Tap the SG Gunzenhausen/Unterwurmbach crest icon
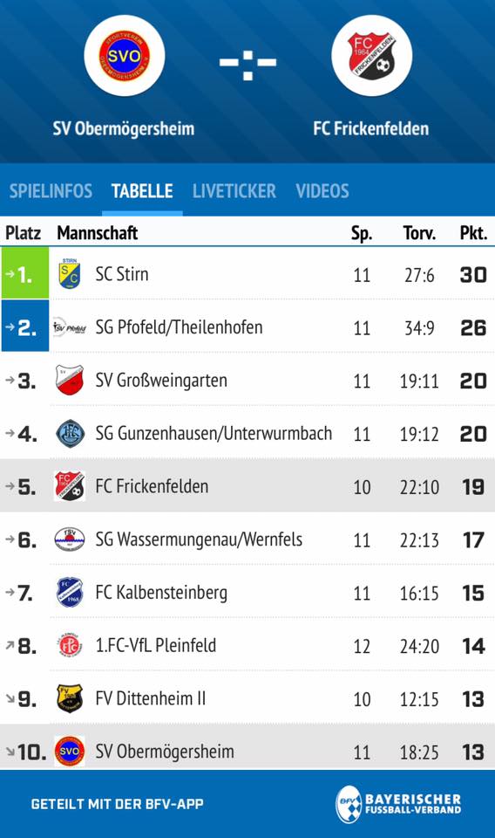This screenshot has height=838, width=495. point(70,433)
